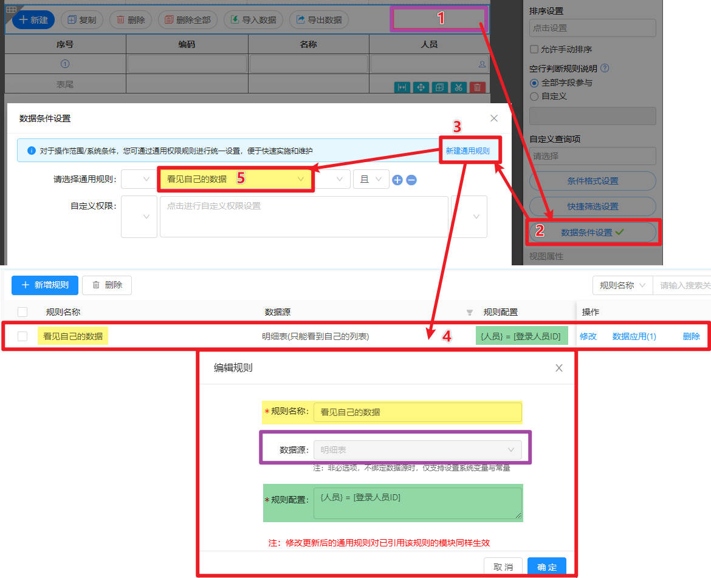This screenshot has height=578, width=711.
Task: Click the 导出数据 toolbar button
Action: pyautogui.click(x=319, y=20)
